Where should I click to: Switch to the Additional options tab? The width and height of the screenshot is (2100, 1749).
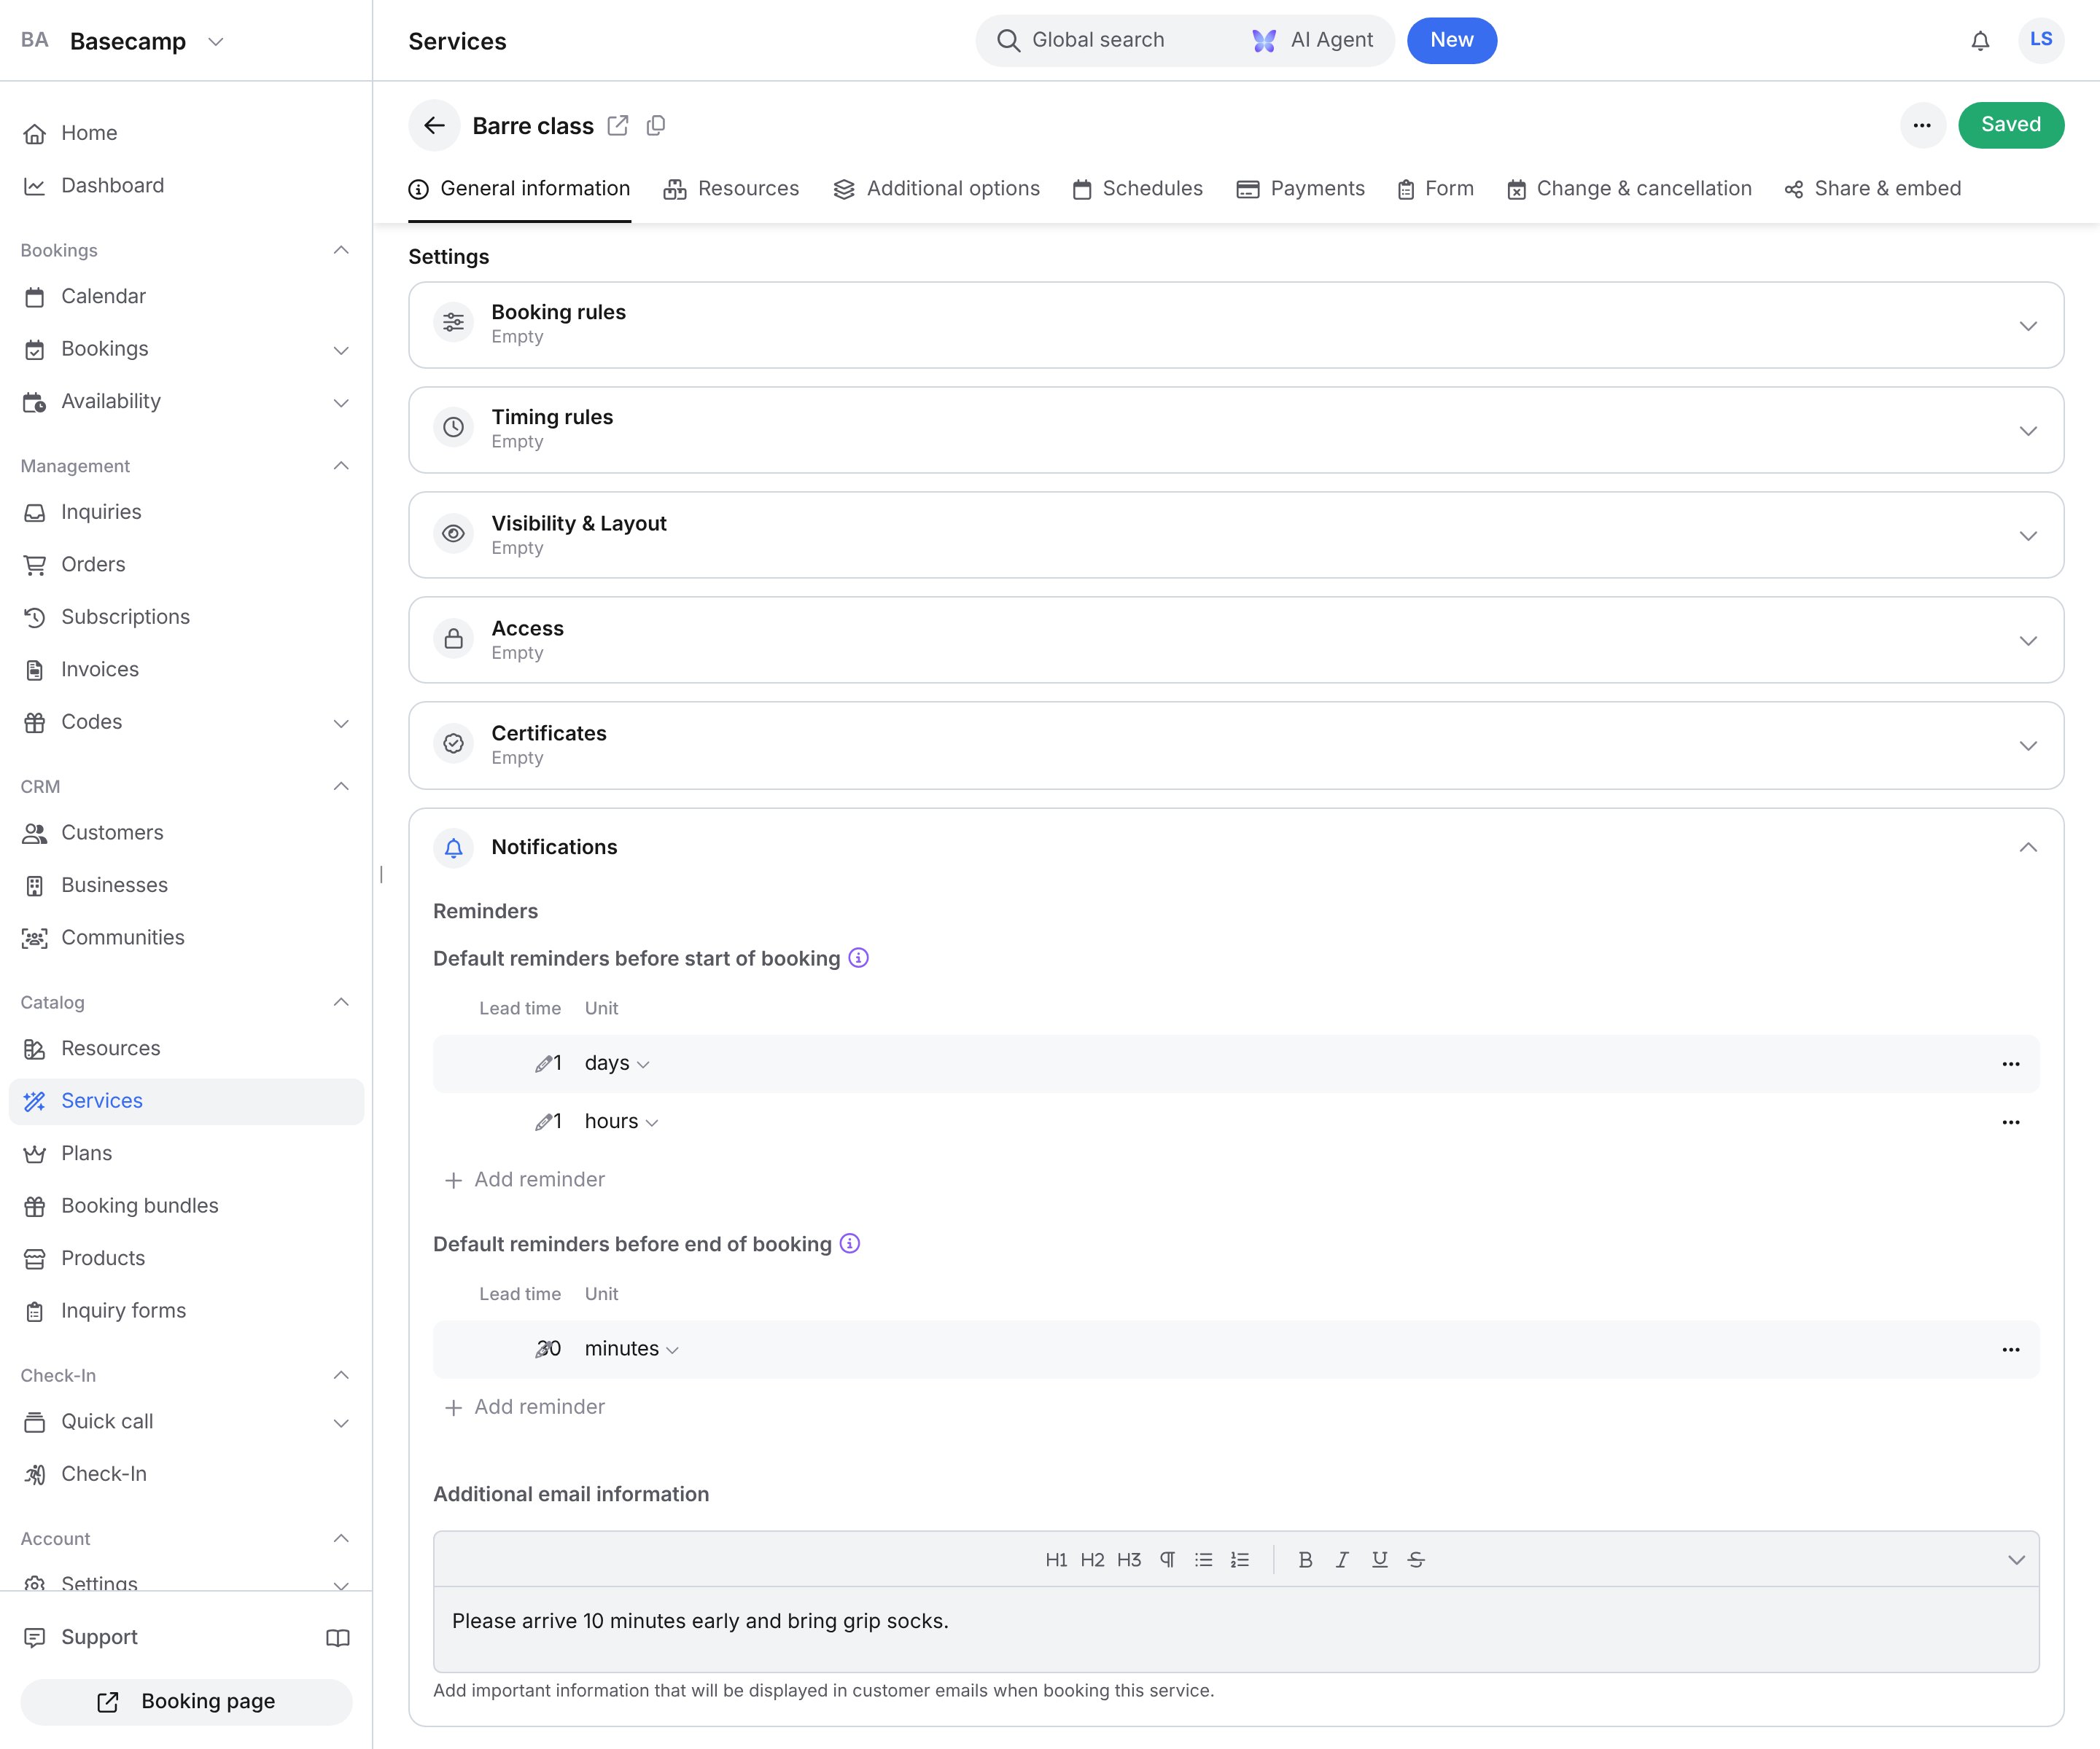(936, 189)
